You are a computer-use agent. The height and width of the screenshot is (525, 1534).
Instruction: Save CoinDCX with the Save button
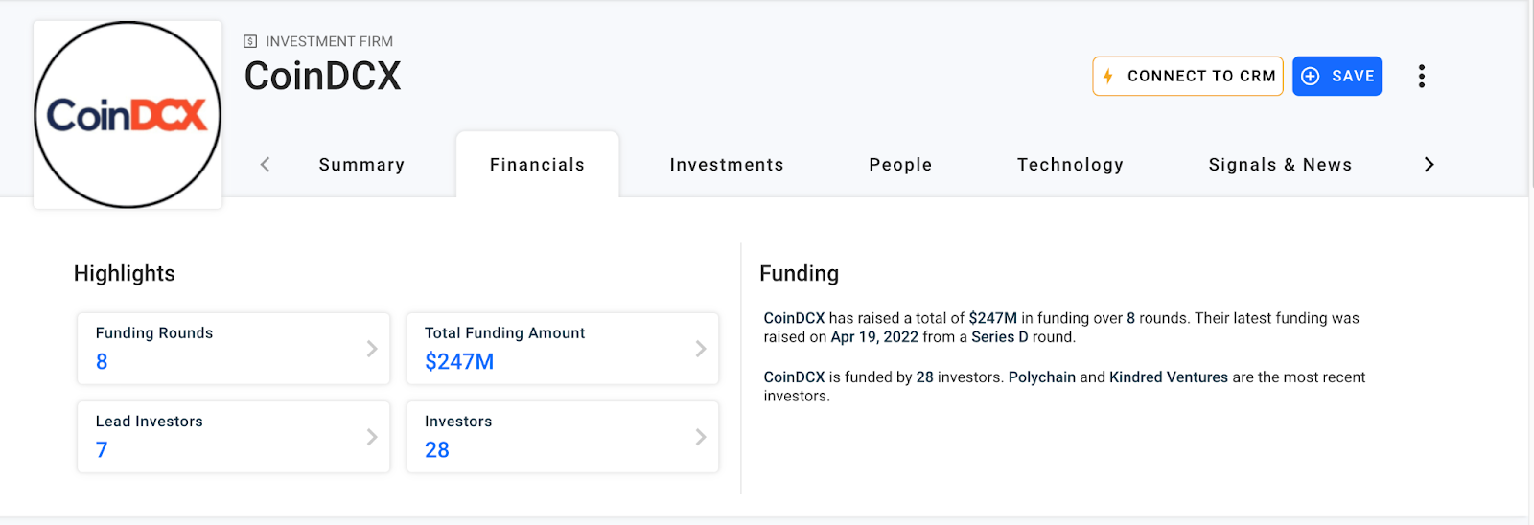pyautogui.click(x=1336, y=77)
